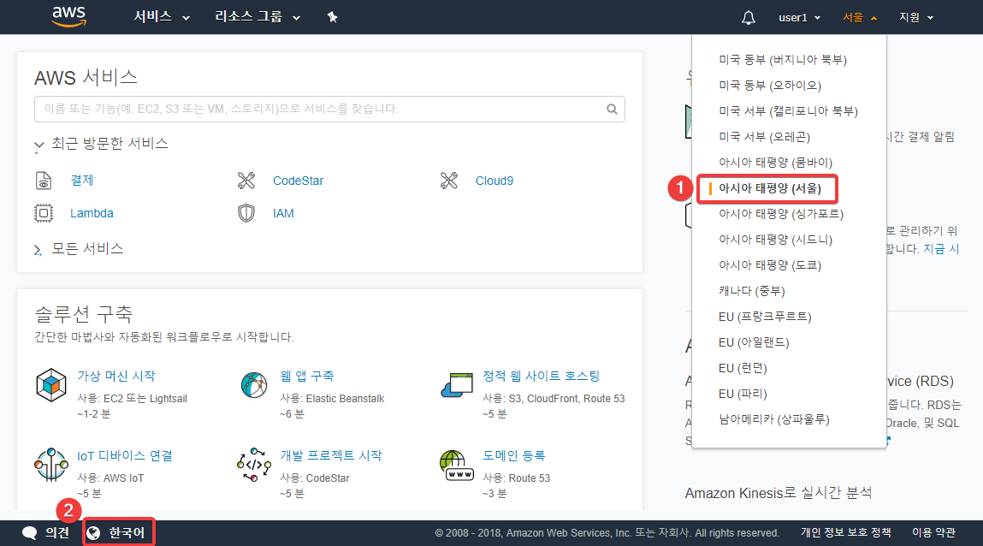This screenshot has height=546, width=983.
Task: Switch to region EU (파리)
Action: pos(743,394)
